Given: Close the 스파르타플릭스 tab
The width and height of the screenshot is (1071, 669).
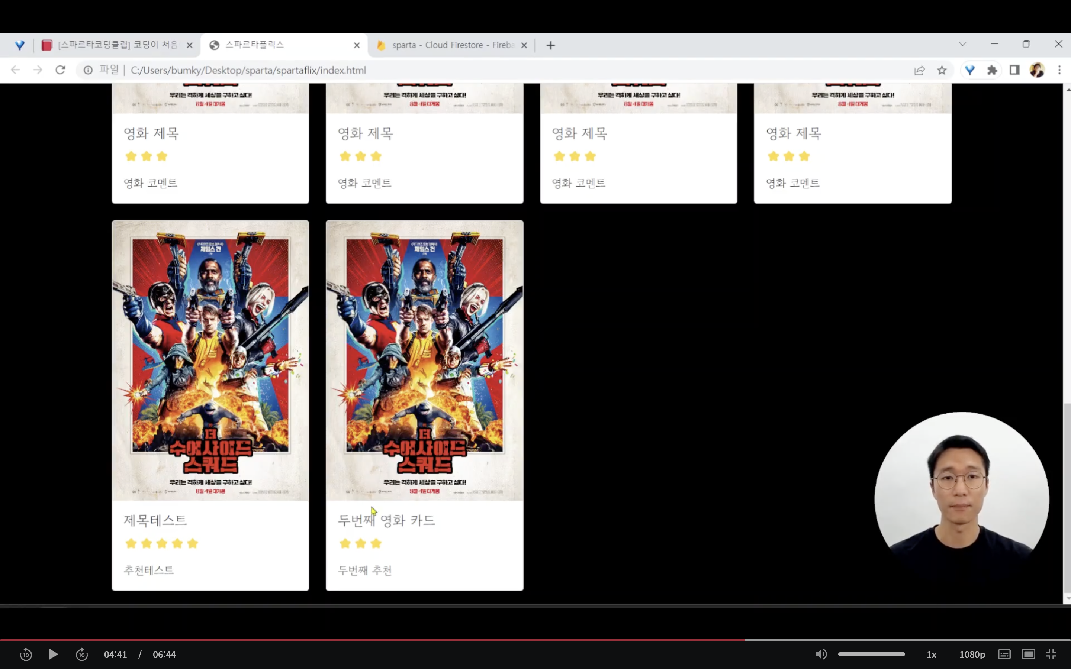Looking at the screenshot, I should point(357,45).
